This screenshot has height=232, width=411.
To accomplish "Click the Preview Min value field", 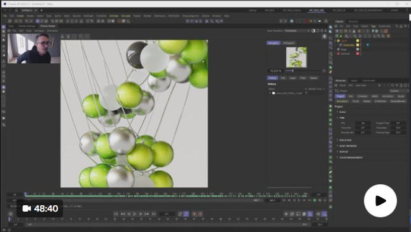I will [x=363, y=133].
